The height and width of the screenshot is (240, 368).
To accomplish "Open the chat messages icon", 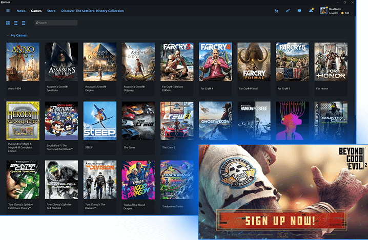I will tap(299, 11).
